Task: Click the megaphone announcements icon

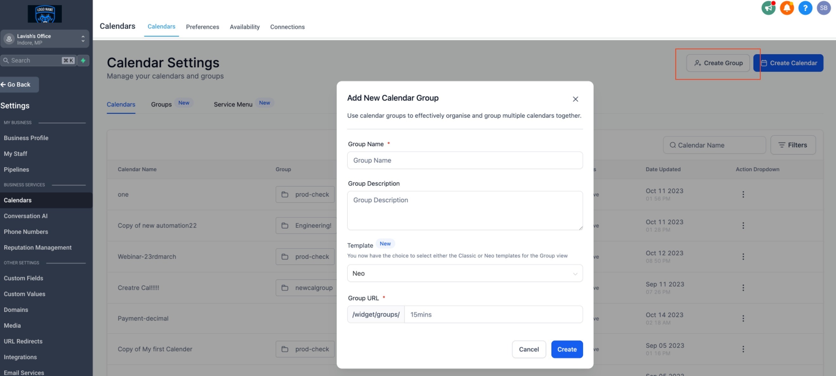Action: (768, 8)
